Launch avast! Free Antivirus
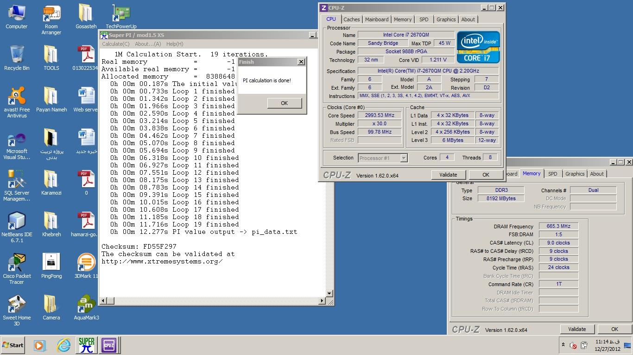The image size is (633, 355). (17, 103)
